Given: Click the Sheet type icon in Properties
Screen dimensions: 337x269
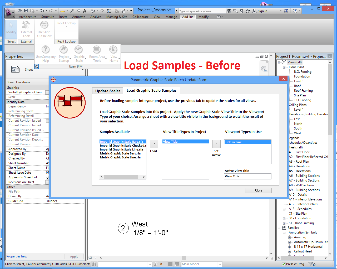Looking at the screenshot, I should pos(15,69).
